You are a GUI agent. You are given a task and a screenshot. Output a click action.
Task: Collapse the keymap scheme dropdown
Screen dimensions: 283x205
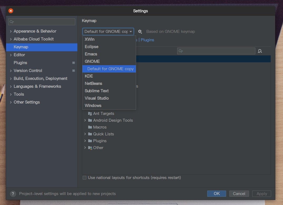[x=131, y=32]
